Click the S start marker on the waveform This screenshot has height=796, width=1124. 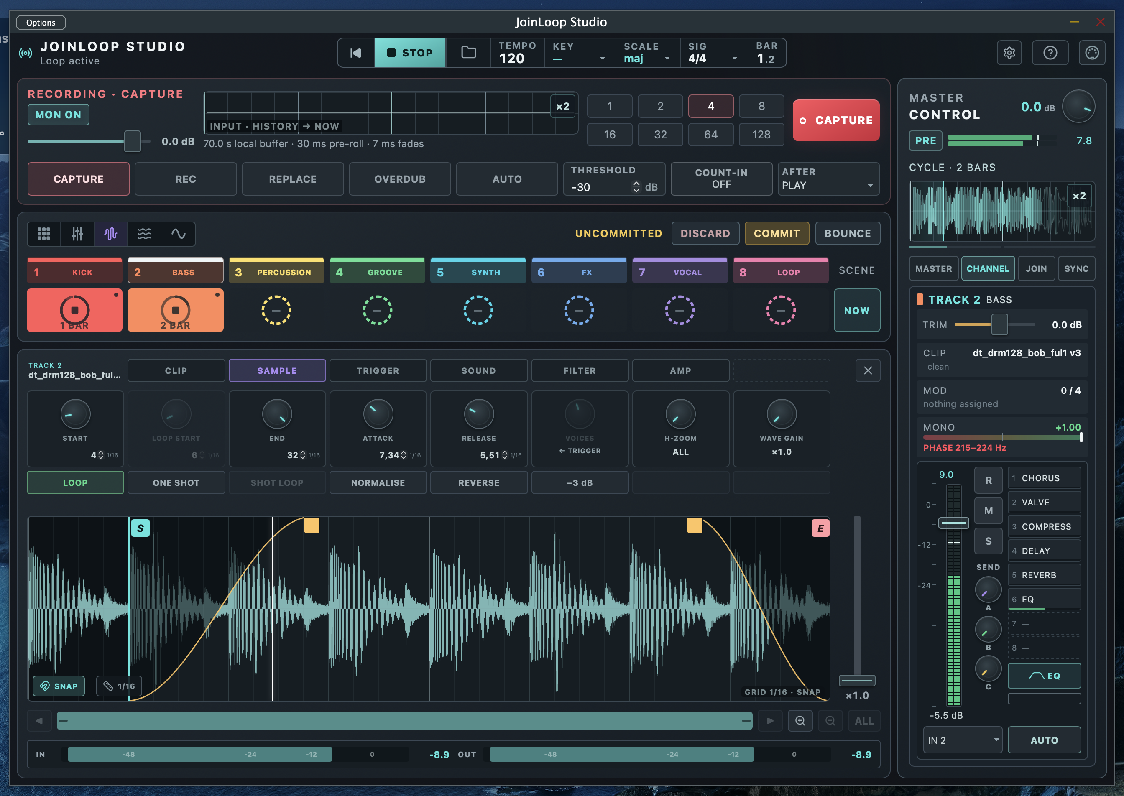pyautogui.click(x=140, y=528)
